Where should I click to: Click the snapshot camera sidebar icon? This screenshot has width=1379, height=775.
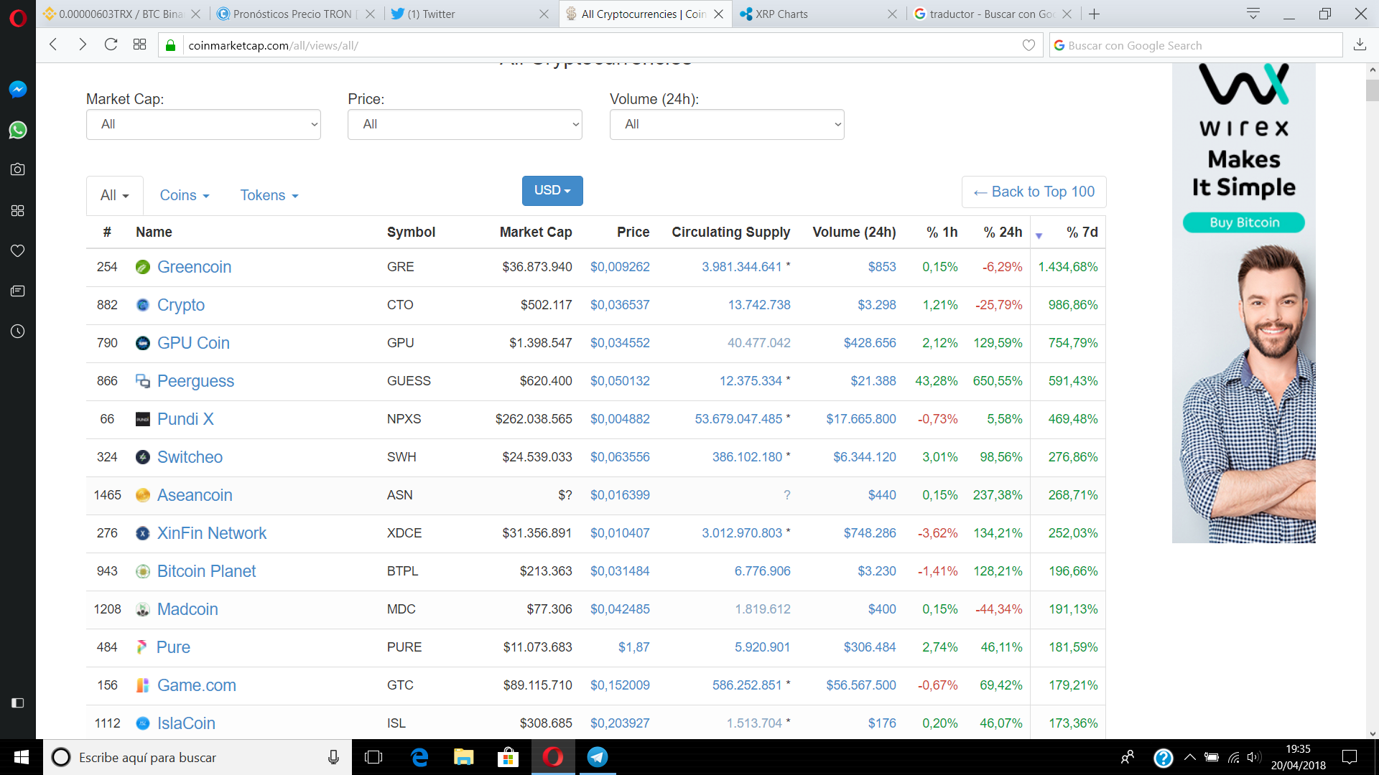pos(18,169)
